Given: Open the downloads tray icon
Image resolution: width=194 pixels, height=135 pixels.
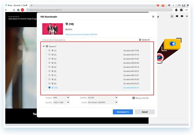Looking at the screenshot, I should 172,16.
